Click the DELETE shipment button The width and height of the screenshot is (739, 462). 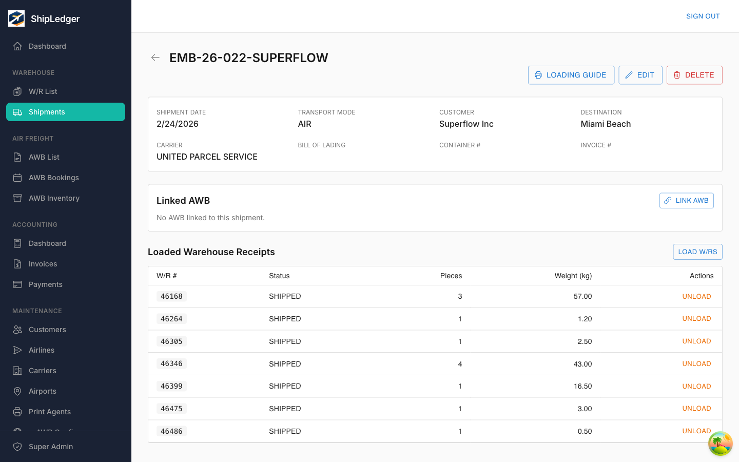tap(694, 75)
